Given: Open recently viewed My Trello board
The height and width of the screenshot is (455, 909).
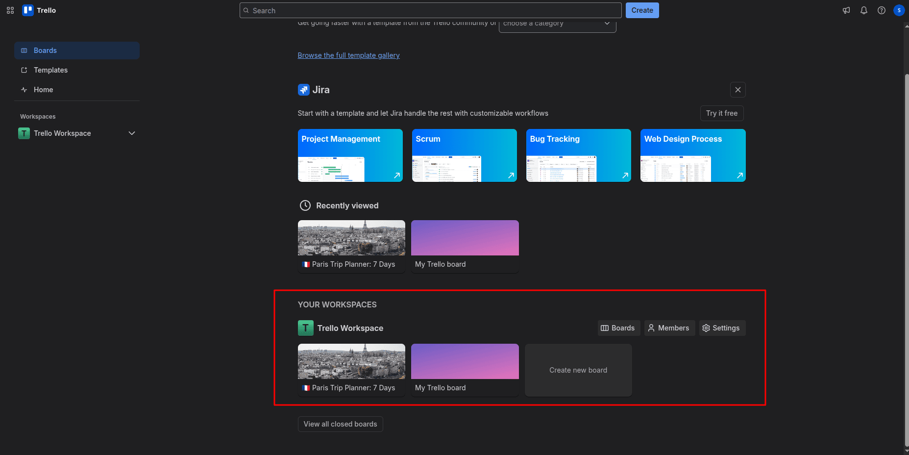Looking at the screenshot, I should [x=465, y=247].
